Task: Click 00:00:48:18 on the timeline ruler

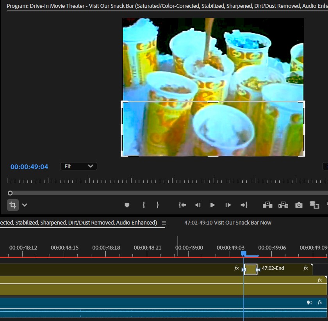Action: 106,248
